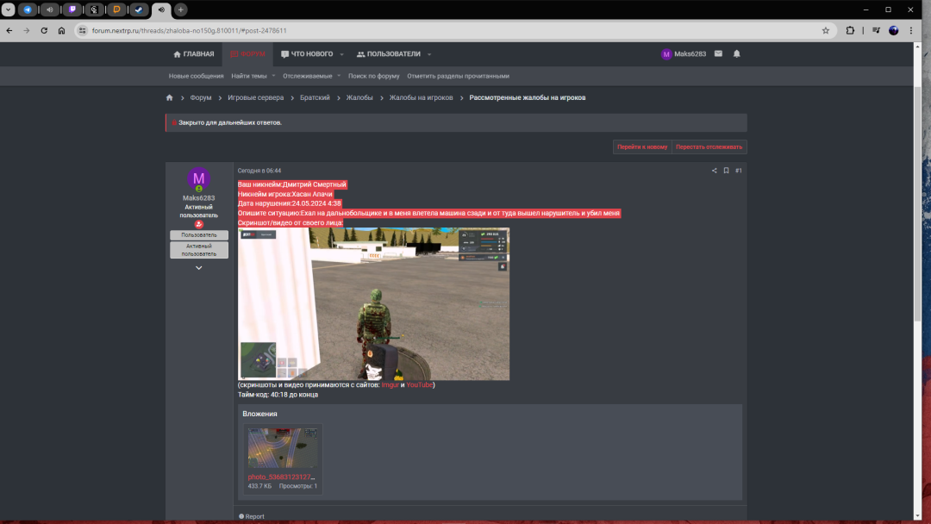Expand the ПОЛЬЗОВАТЕЛИ dropdown arrow
Viewport: 931px width, 524px height.
(x=429, y=54)
